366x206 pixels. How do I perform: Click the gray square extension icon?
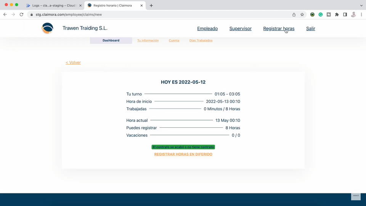coord(329,14)
